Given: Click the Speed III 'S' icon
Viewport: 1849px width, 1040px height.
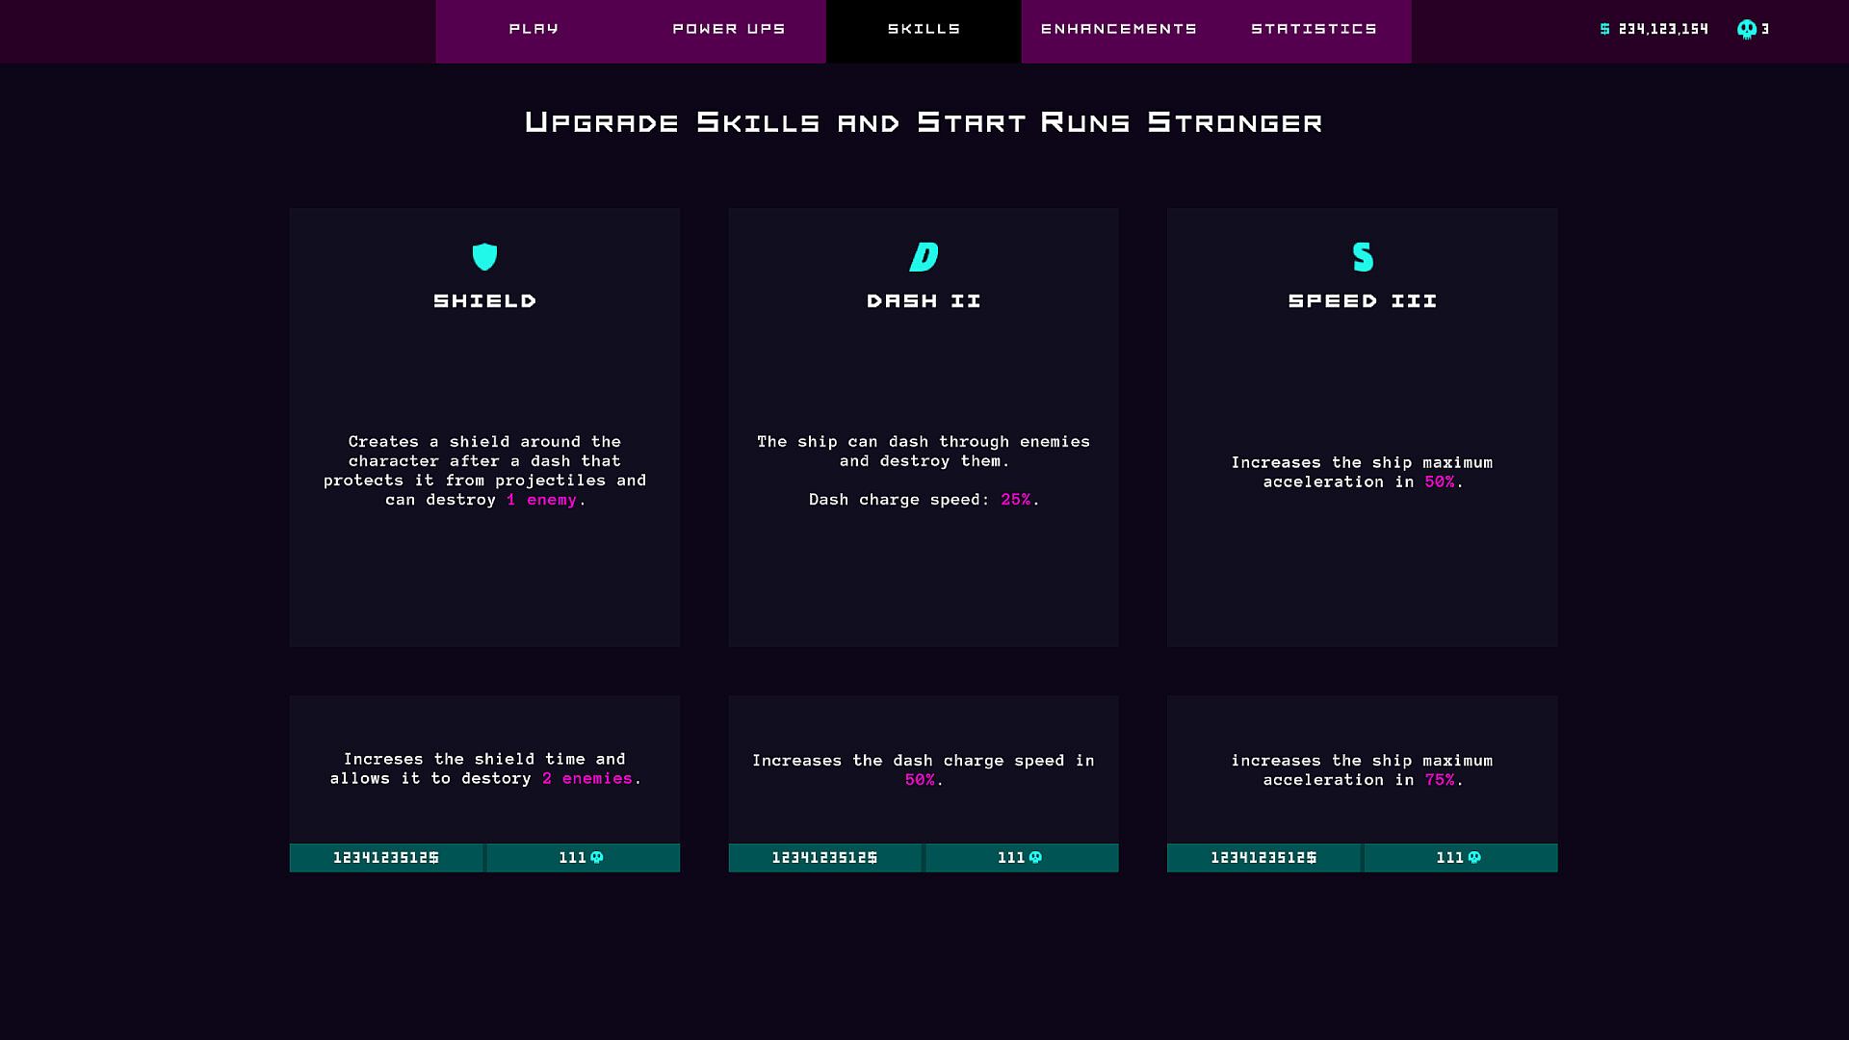Looking at the screenshot, I should pos(1363,256).
